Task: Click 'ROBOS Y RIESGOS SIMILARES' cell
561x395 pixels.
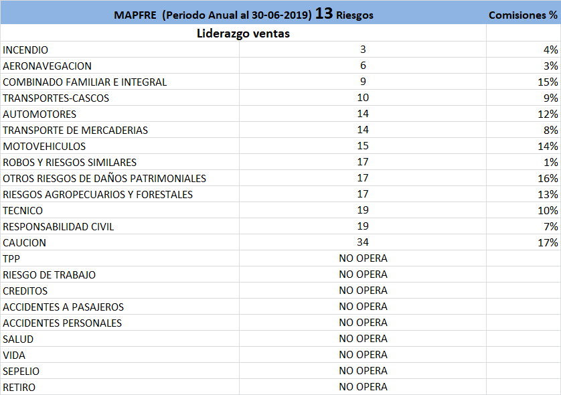Action: 120,162
